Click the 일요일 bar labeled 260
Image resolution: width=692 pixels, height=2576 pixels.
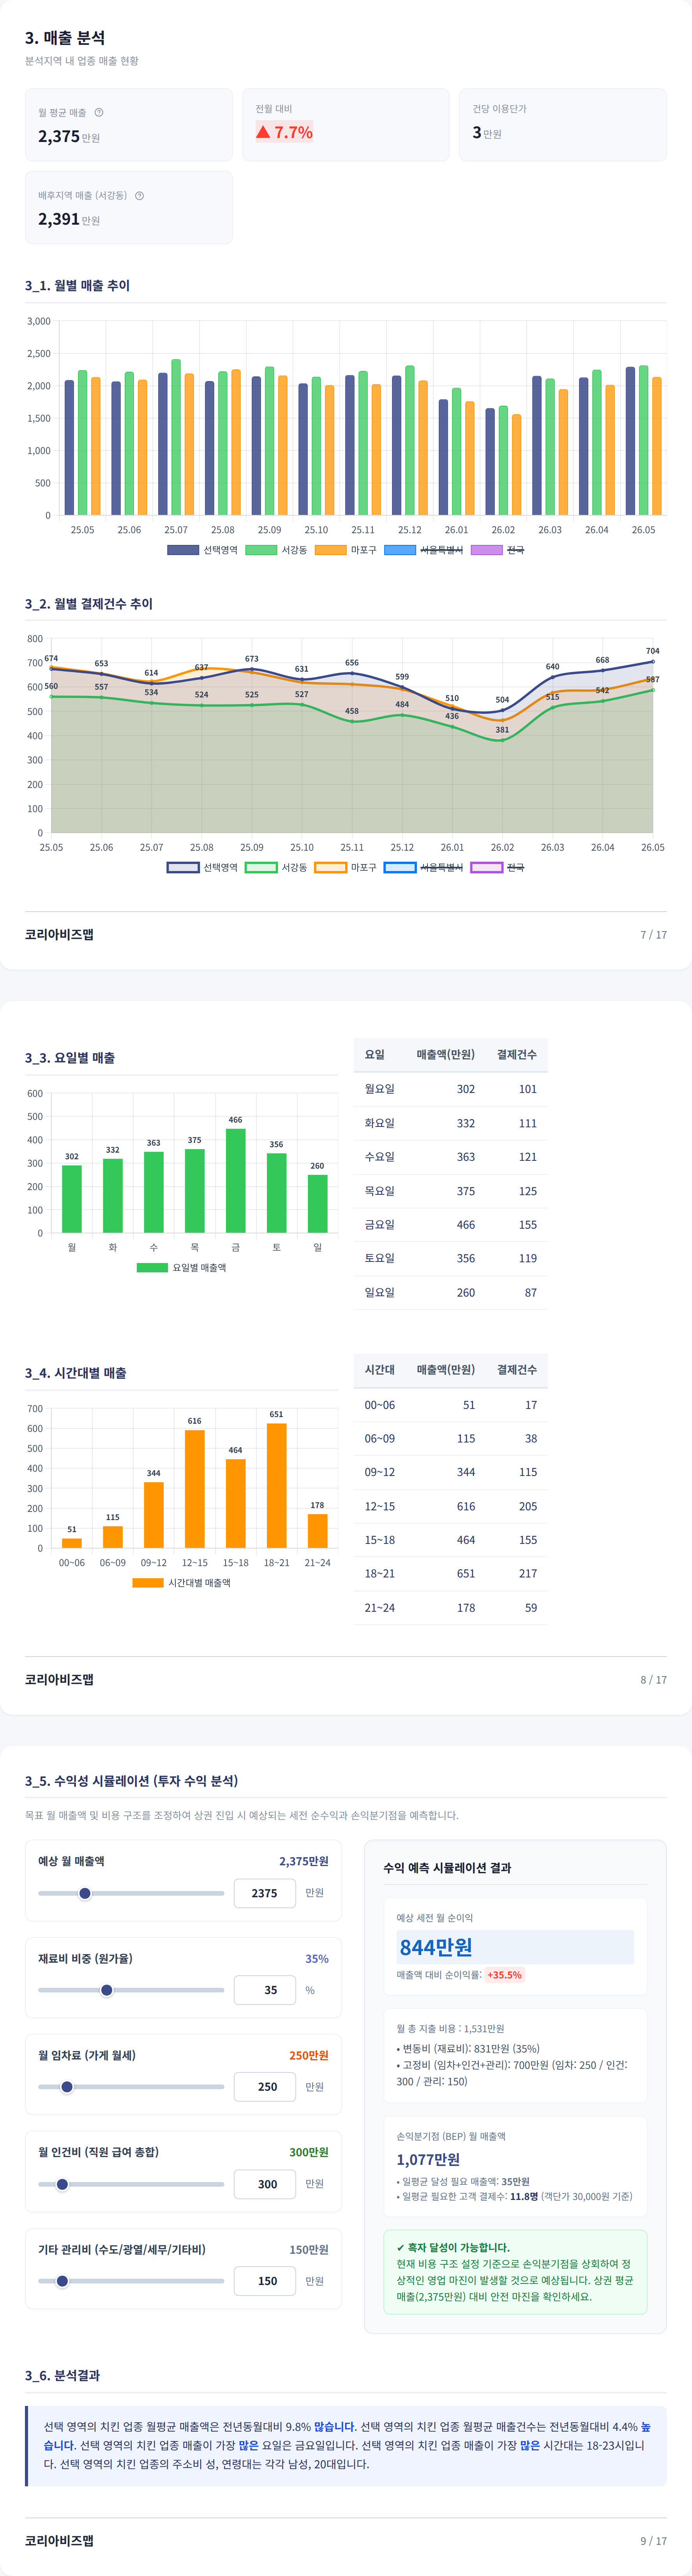[x=318, y=1204]
